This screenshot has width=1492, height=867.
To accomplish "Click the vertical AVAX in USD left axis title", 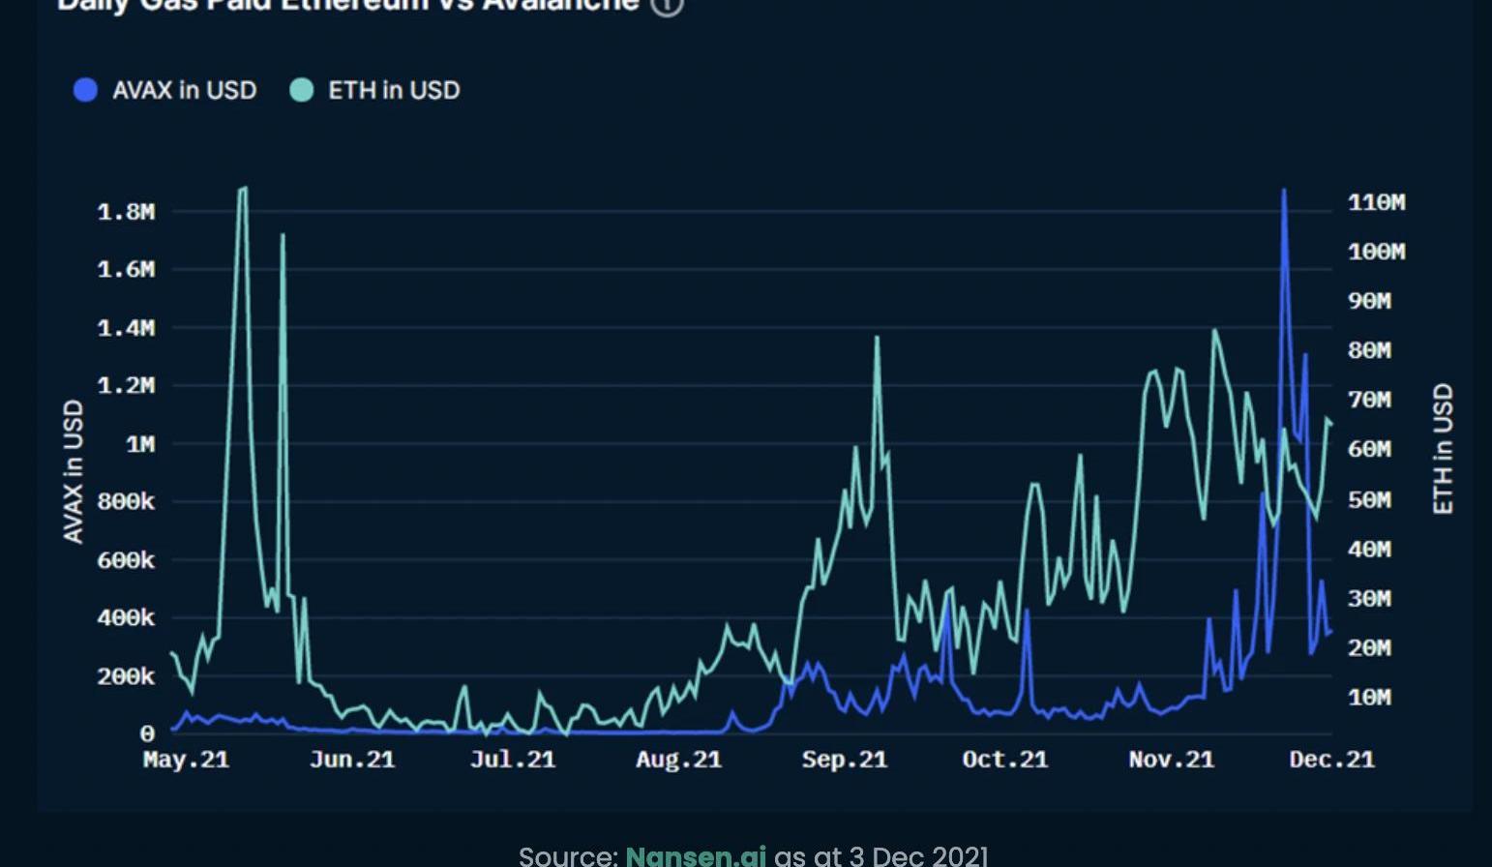I will pyautogui.click(x=74, y=472).
